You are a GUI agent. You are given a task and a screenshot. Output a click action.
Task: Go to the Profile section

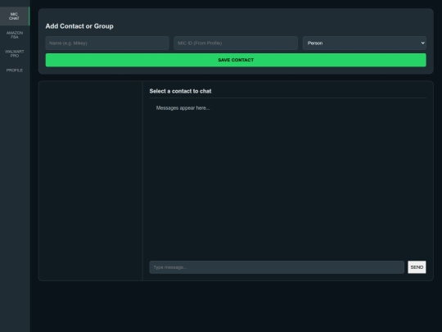pos(15,70)
